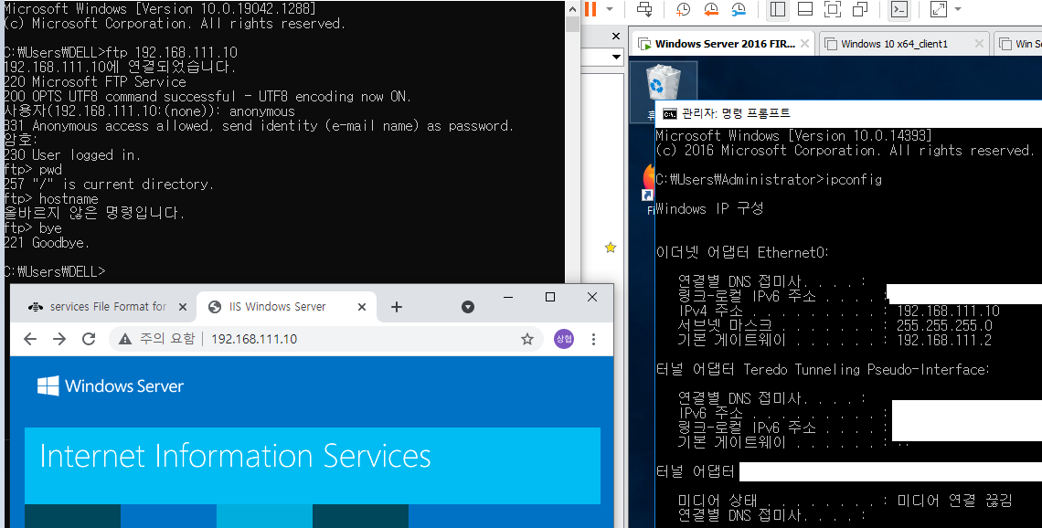Send Ctrl+Alt+Del to the virtual machine
The width and height of the screenshot is (1042, 528).
pyautogui.click(x=644, y=9)
